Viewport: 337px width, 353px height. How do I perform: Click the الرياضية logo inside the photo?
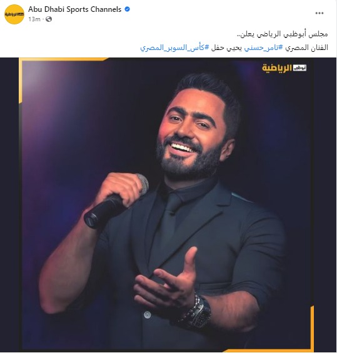pos(284,67)
